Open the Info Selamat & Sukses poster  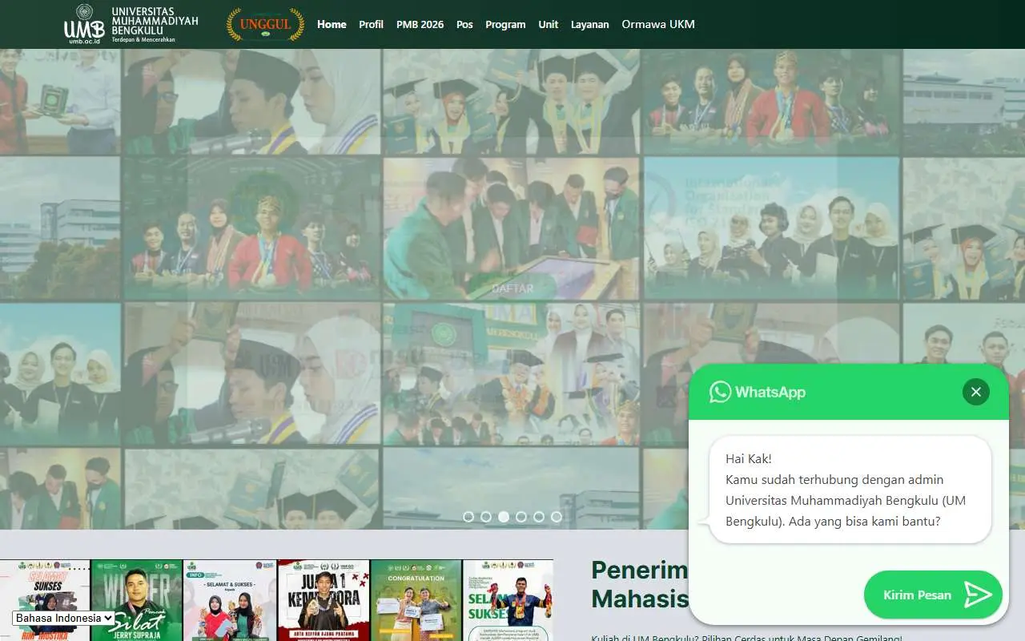230,600
